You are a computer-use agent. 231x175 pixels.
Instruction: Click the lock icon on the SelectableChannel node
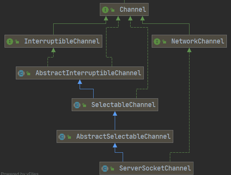(x=84, y=105)
